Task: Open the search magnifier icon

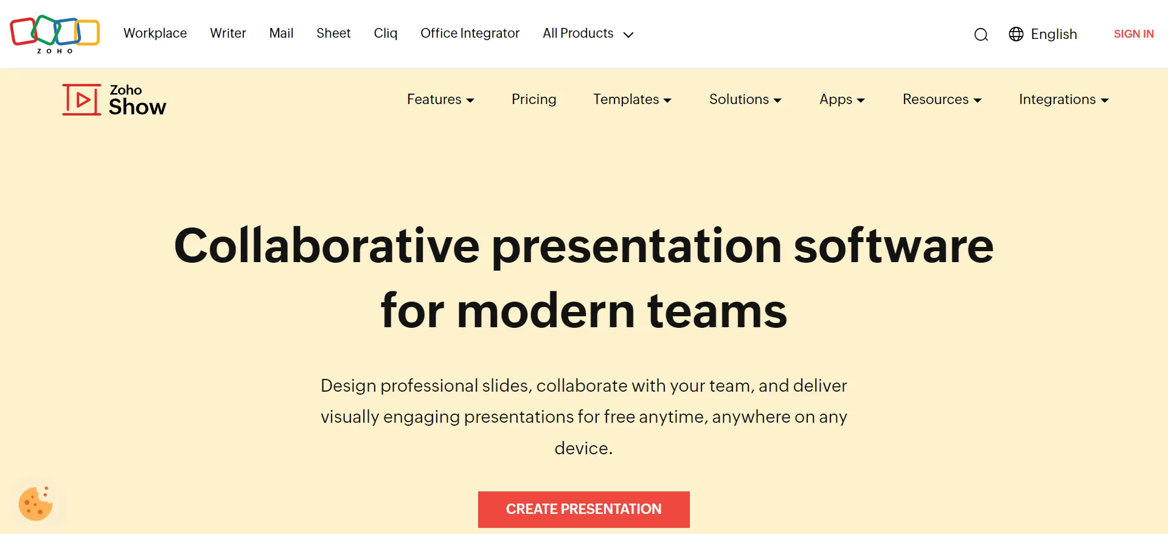Action: [x=981, y=35]
